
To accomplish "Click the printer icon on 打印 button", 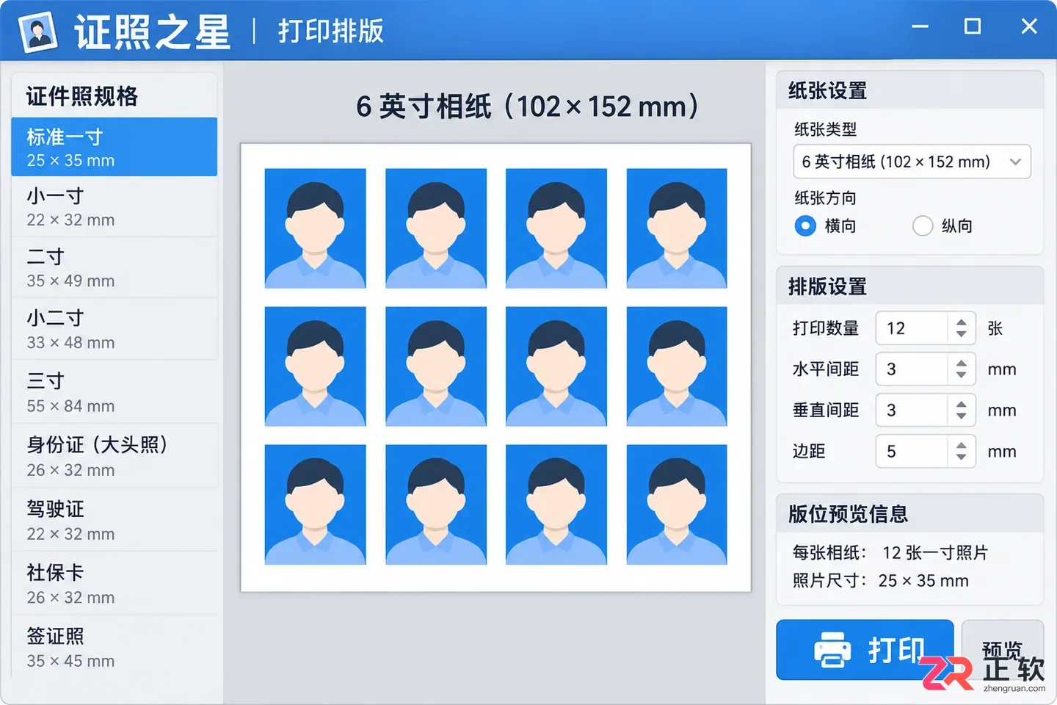I will tap(832, 650).
